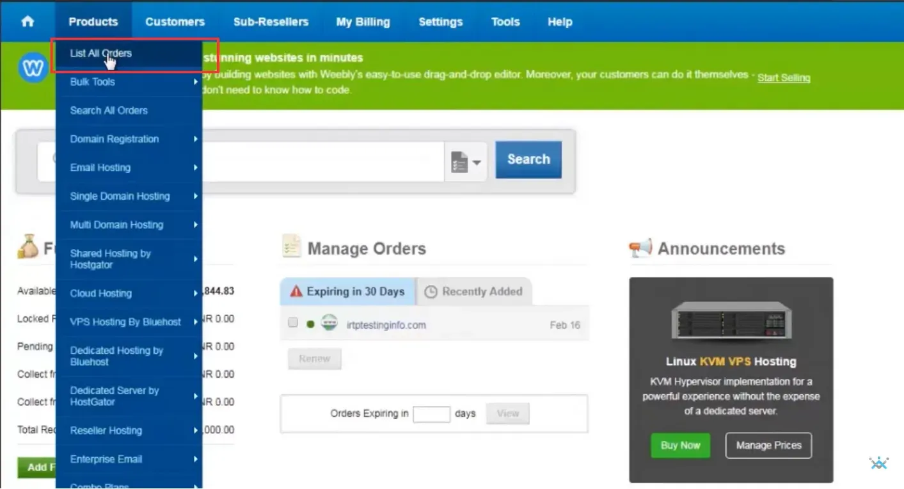
Task: Click the Renew button
Action: pyautogui.click(x=315, y=359)
